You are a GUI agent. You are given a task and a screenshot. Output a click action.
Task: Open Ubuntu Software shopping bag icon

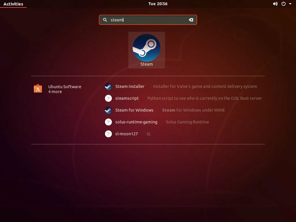pyautogui.click(x=38, y=88)
